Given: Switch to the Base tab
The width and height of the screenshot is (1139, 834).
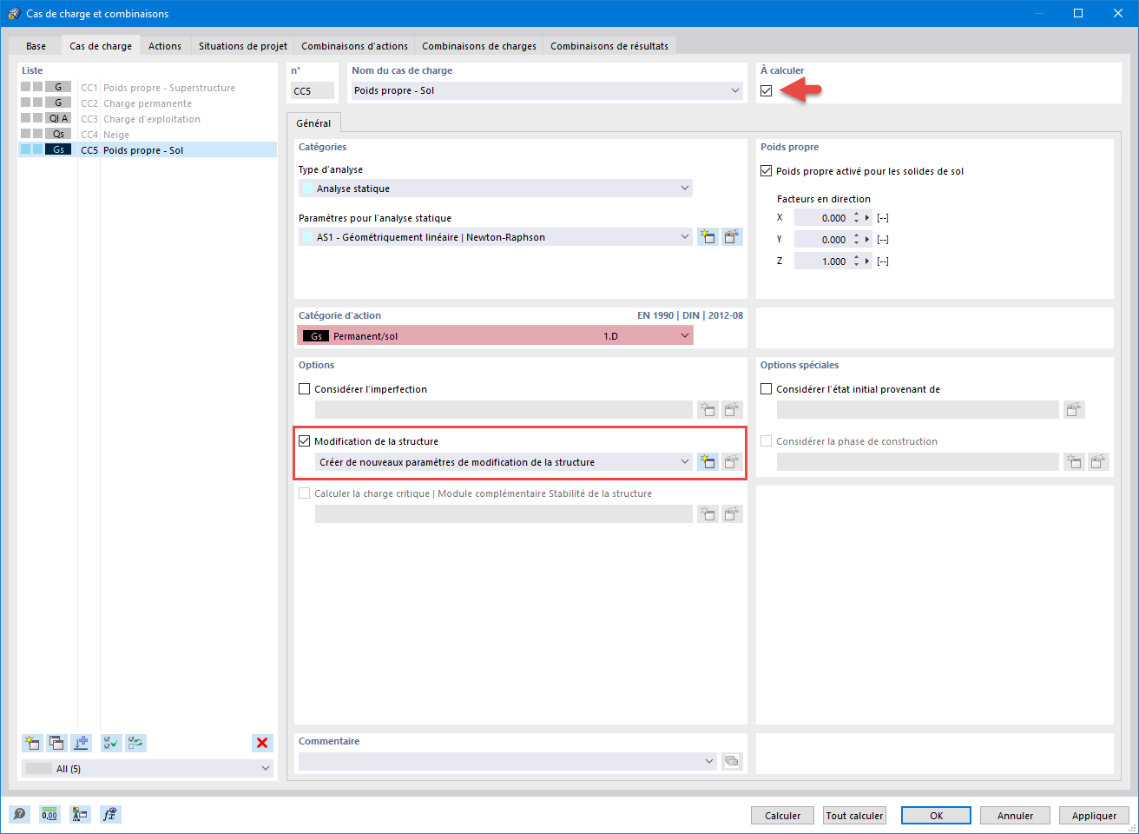Looking at the screenshot, I should pos(36,46).
